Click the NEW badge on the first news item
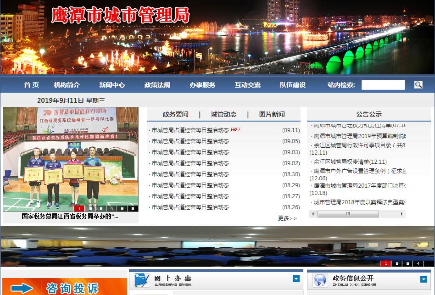Image resolution: width=435 pixels, height=295 pixels. 235,130
